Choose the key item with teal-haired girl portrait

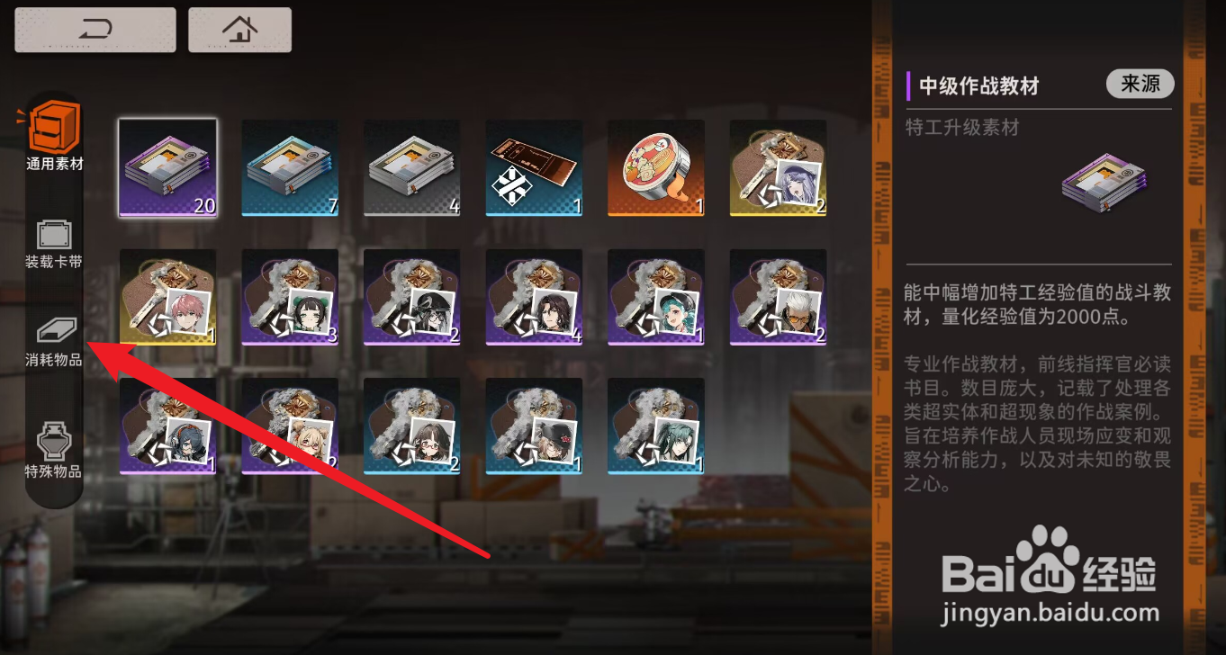pos(656,298)
